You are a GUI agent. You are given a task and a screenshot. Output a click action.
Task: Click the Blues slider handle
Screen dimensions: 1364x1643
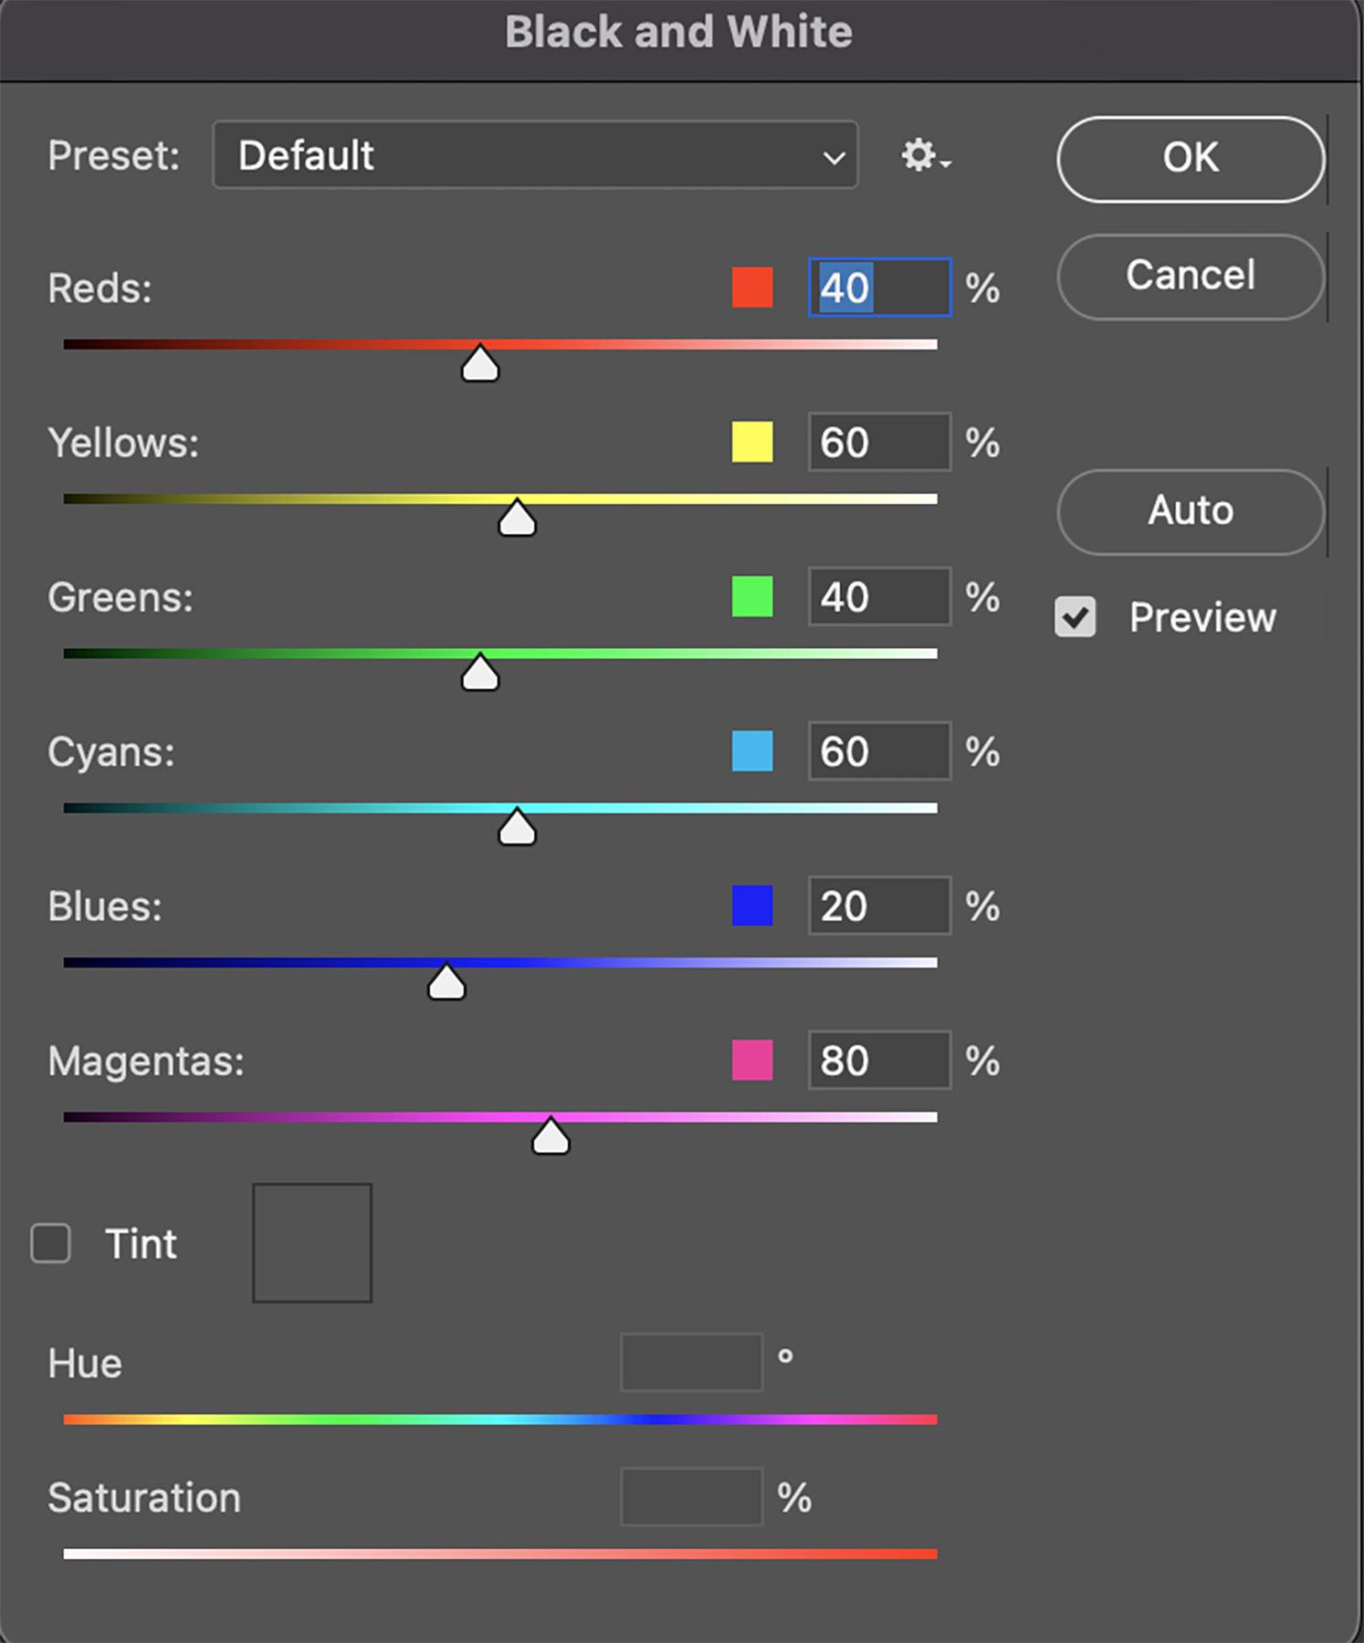pyautogui.click(x=446, y=982)
